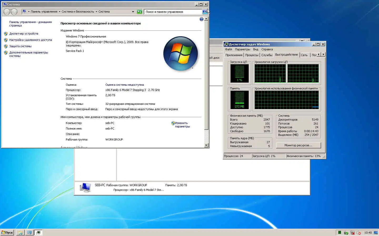Screen dimensions: 379x236
Task: Click the 10:48 clock in the tray
Action: (x=368, y=233)
